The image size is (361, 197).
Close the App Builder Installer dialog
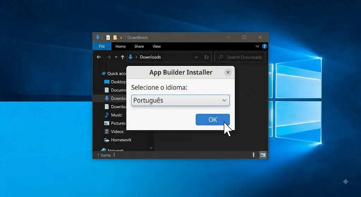tap(228, 73)
